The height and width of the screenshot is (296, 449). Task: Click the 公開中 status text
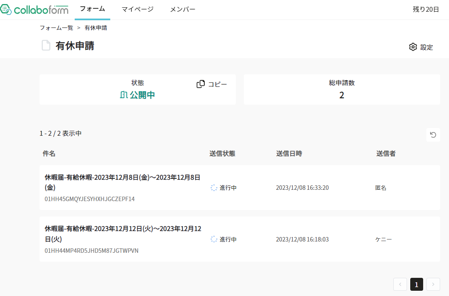point(142,95)
